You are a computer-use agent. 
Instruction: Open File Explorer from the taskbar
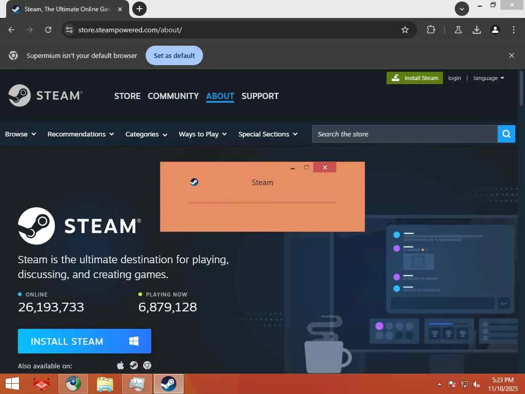point(105,384)
